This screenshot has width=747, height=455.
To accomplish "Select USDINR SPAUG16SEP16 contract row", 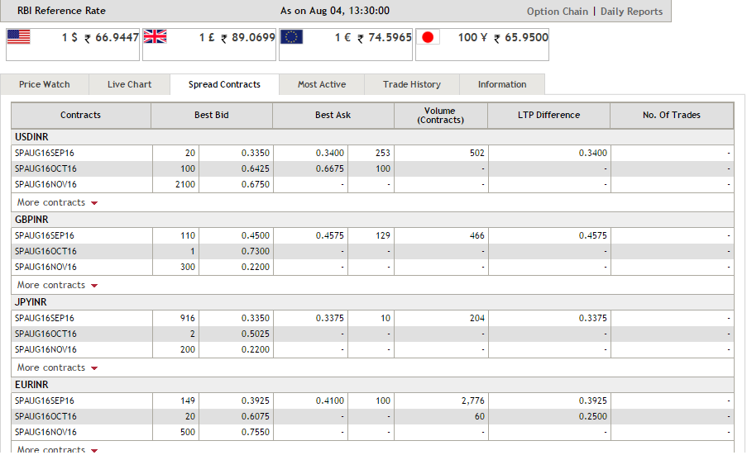I will point(372,153).
